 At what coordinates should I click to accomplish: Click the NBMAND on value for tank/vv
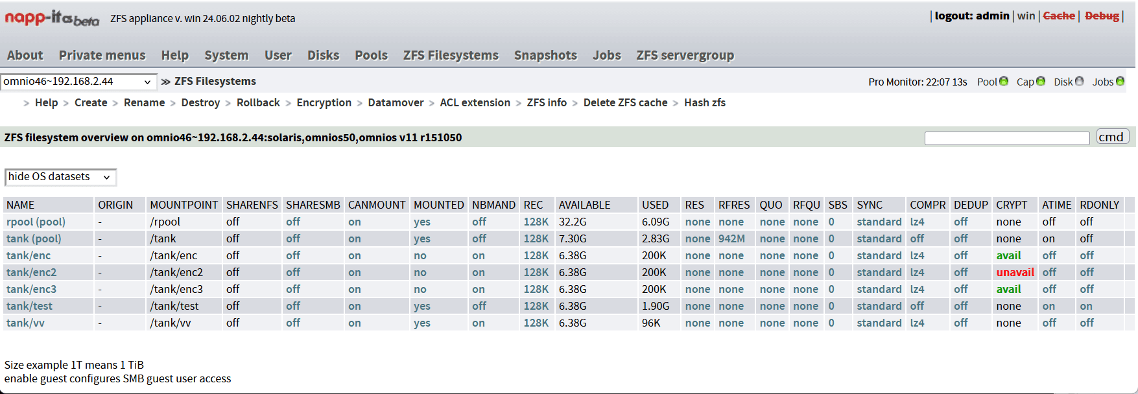479,323
